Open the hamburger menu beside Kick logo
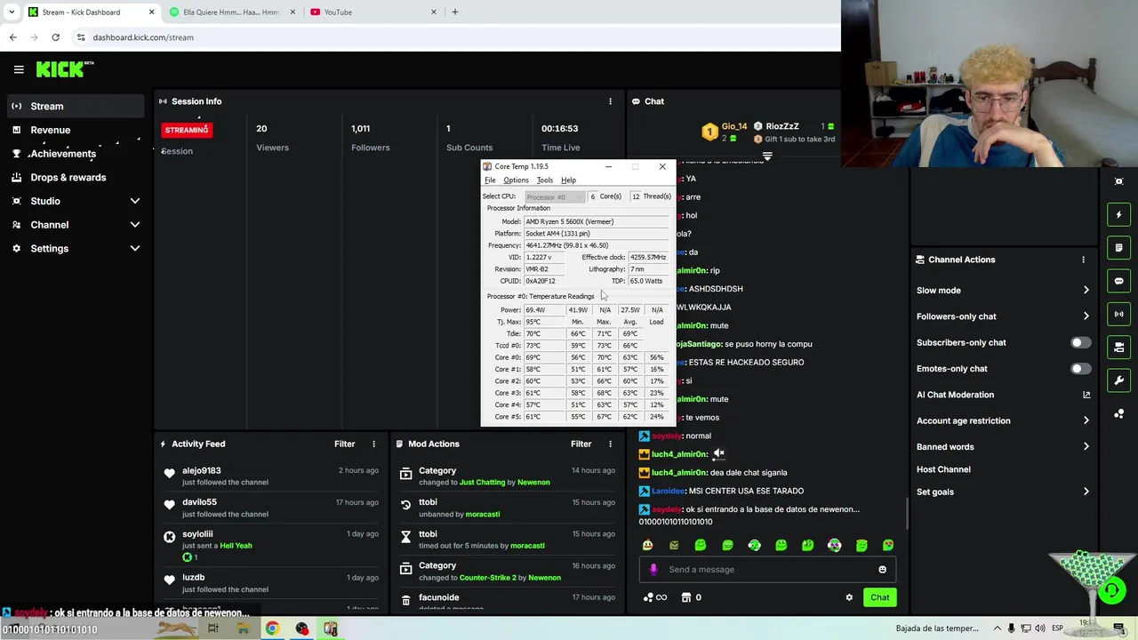Viewport: 1138px width, 640px height. (x=19, y=69)
